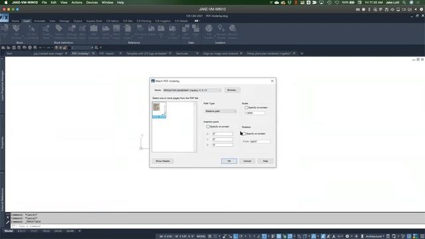Click the insertion point Y field
425x239 pixels.
point(222,139)
